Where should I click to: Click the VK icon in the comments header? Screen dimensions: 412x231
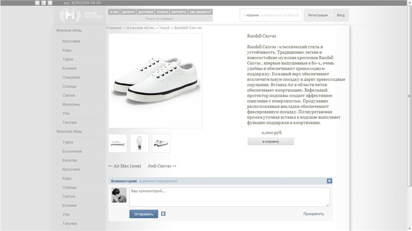point(329,181)
